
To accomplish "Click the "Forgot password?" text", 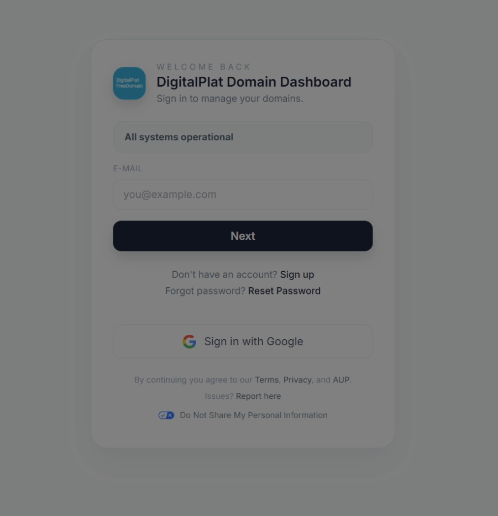I will click(206, 291).
